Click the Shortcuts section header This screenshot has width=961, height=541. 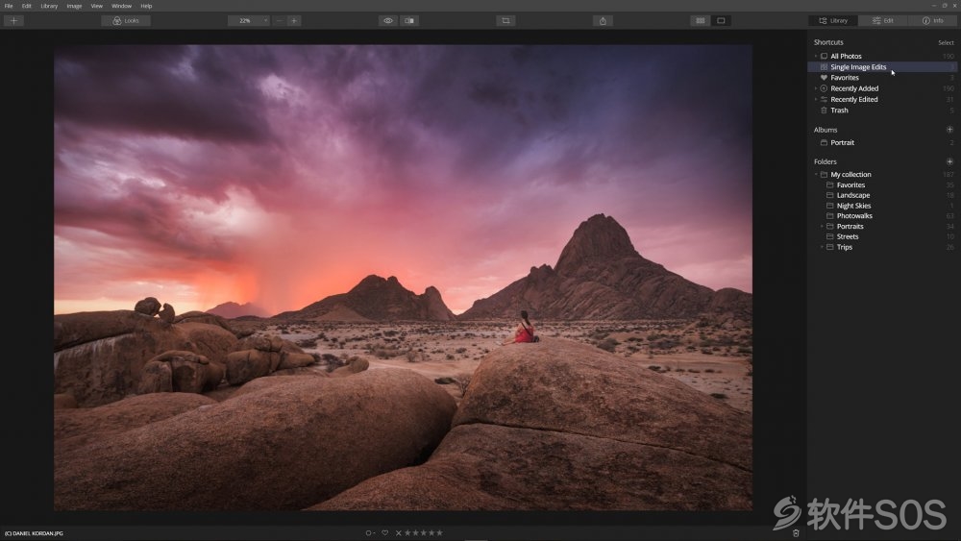(828, 43)
